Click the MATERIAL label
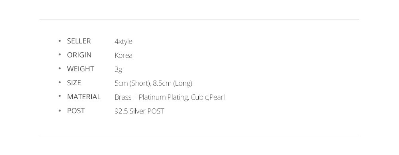The height and width of the screenshot is (155, 399). [84, 97]
